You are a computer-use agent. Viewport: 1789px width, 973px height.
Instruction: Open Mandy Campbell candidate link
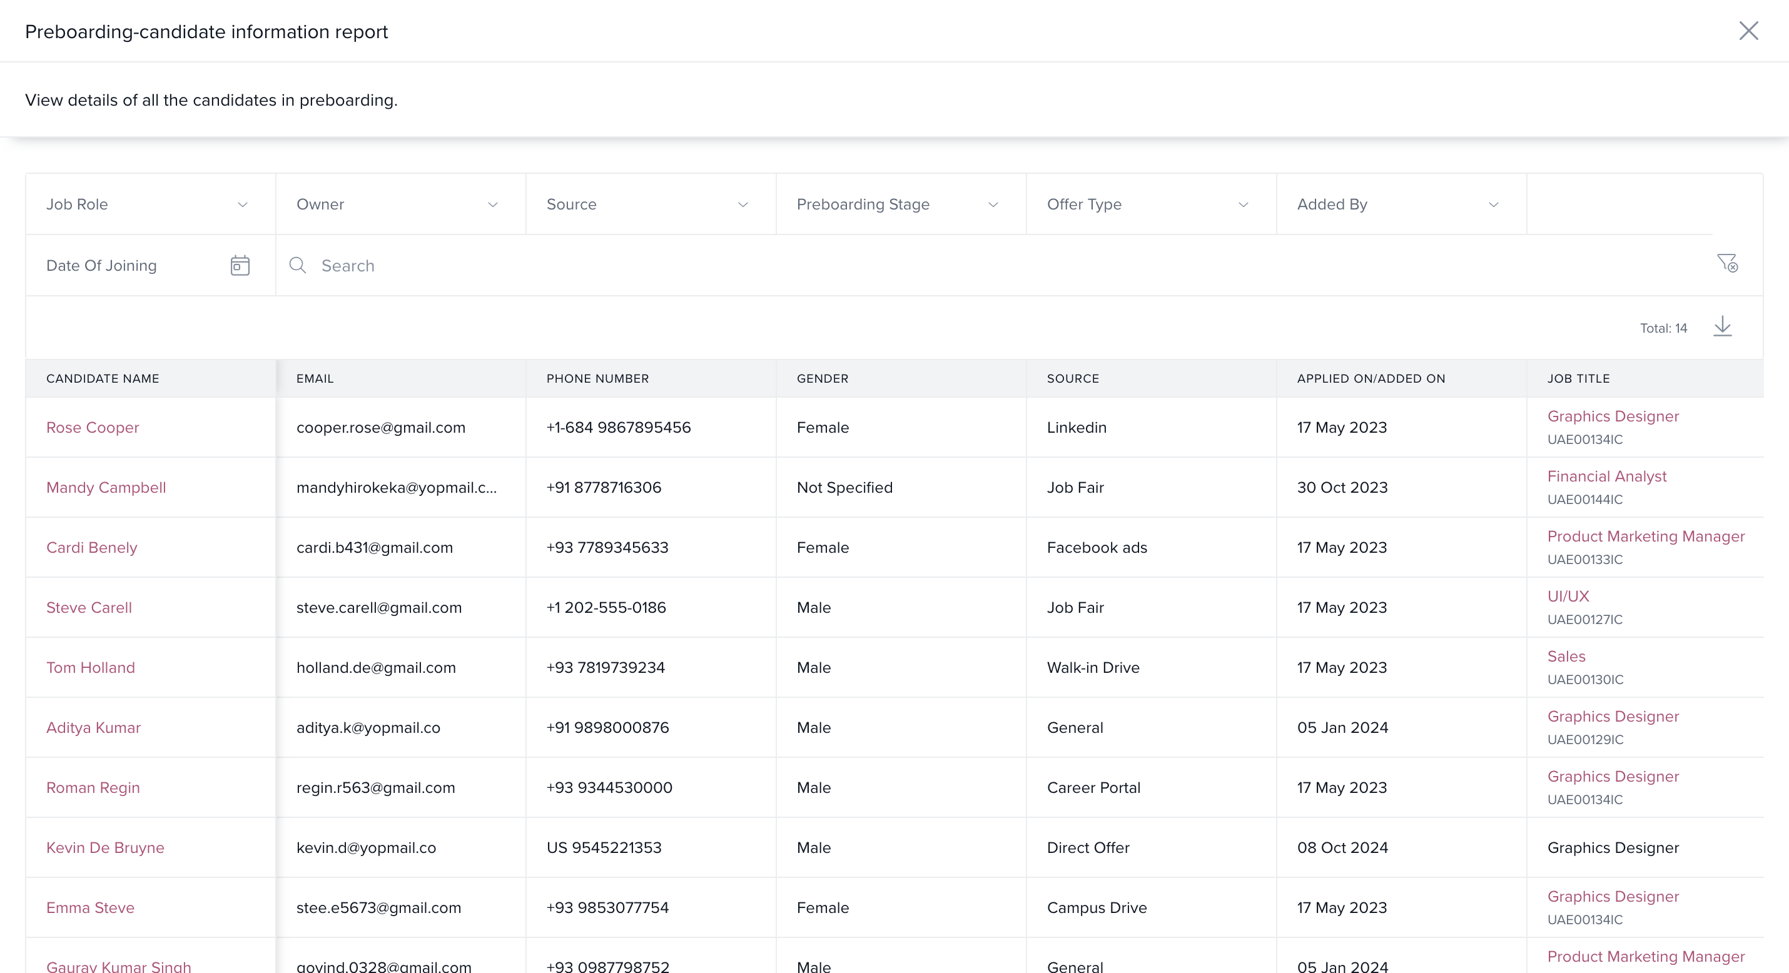click(106, 488)
